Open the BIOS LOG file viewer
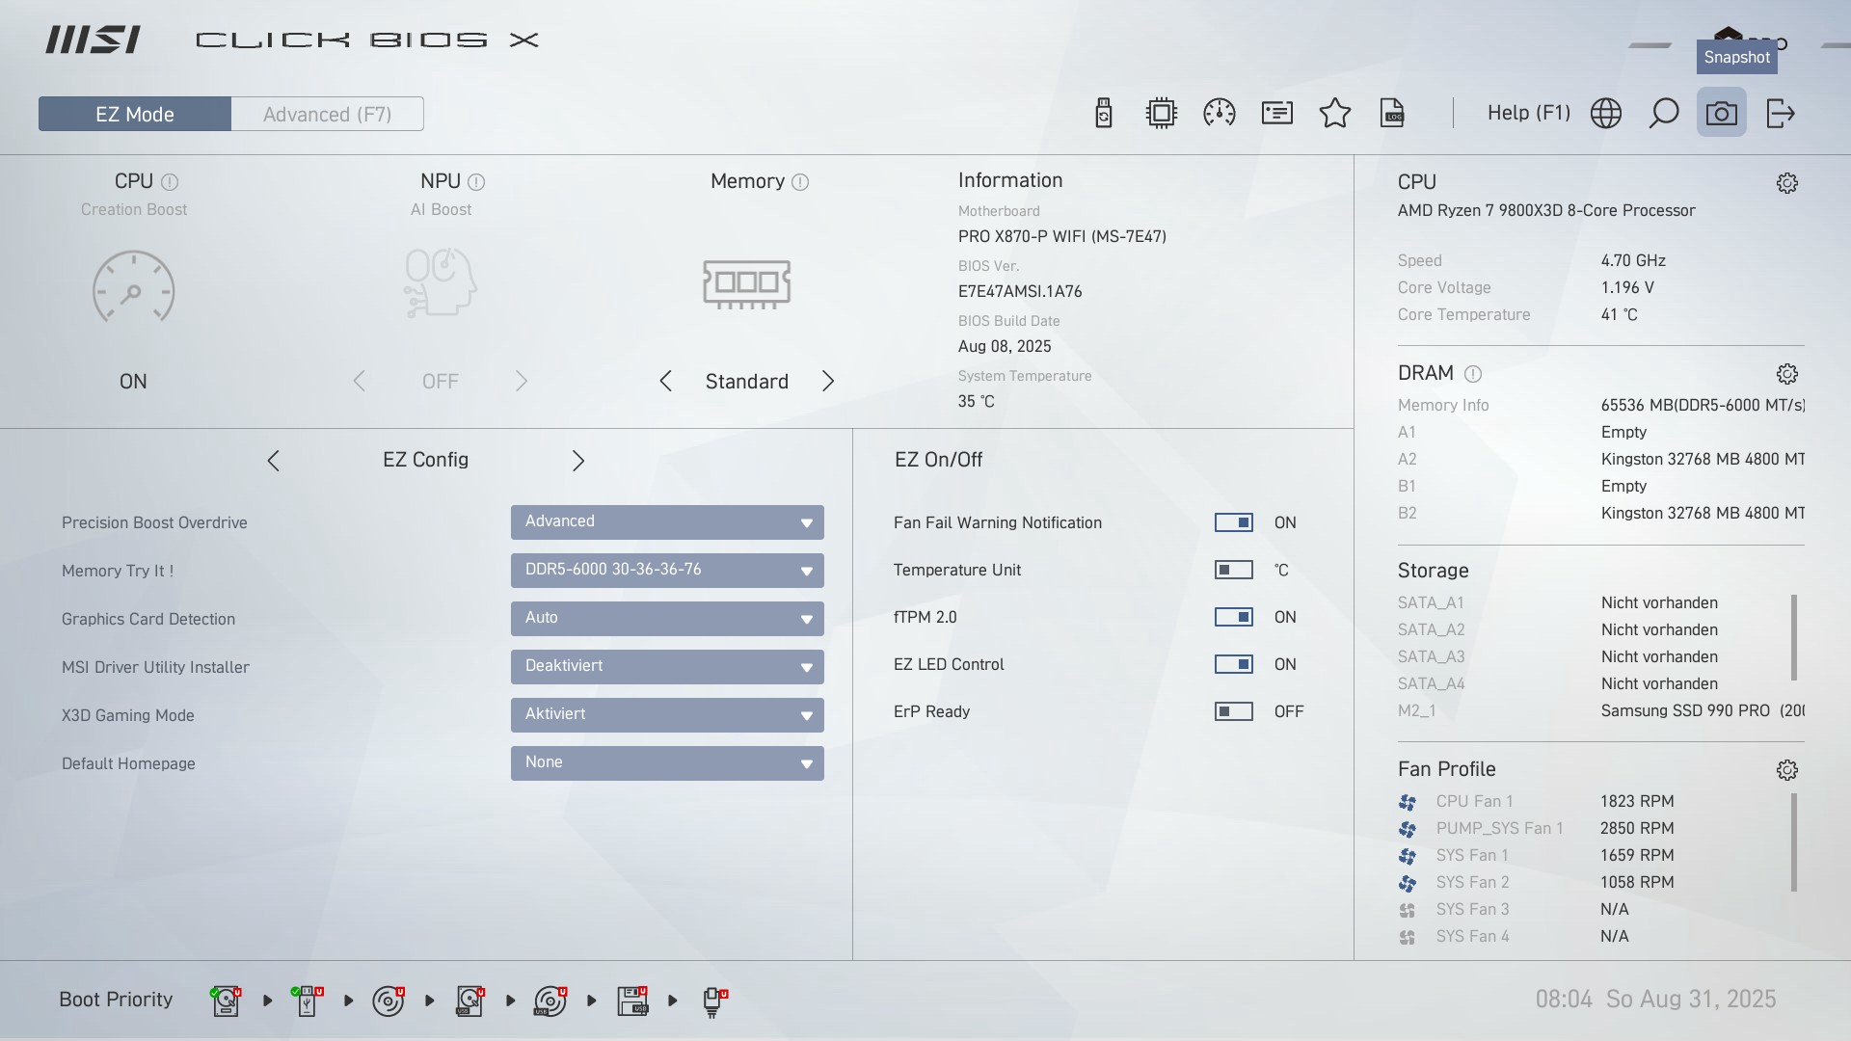Image resolution: width=1851 pixels, height=1041 pixels. pos(1392,113)
